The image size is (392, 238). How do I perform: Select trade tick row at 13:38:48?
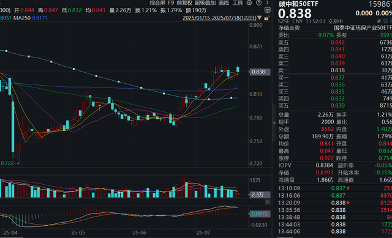click(335, 218)
